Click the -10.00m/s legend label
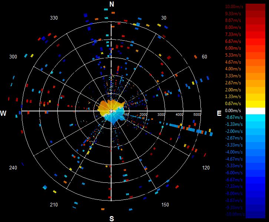269x222 pixels. 235,214
